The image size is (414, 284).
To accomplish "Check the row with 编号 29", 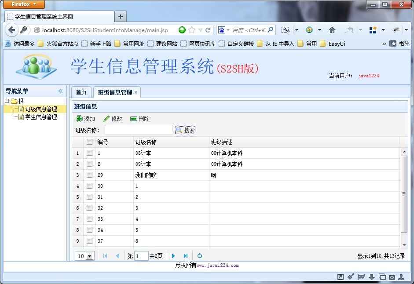I will point(89,175).
